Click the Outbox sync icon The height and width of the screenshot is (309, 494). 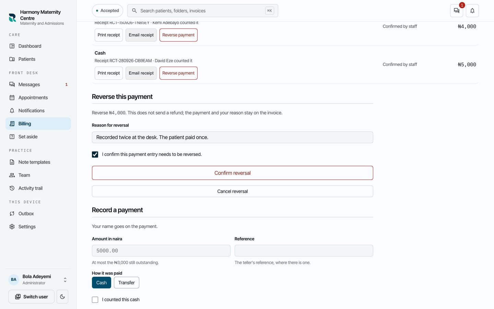[x=12, y=214]
